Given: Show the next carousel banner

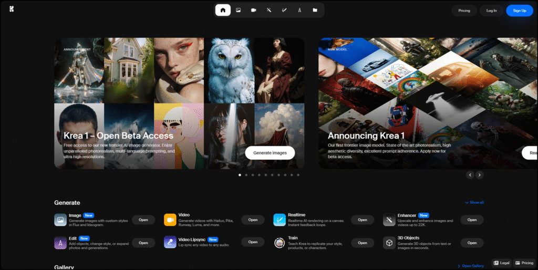Looking at the screenshot, I should click(480, 175).
